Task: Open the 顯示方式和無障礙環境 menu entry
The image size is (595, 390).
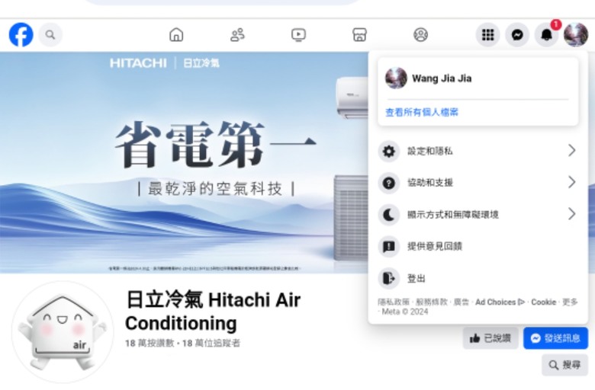Action: point(478,215)
